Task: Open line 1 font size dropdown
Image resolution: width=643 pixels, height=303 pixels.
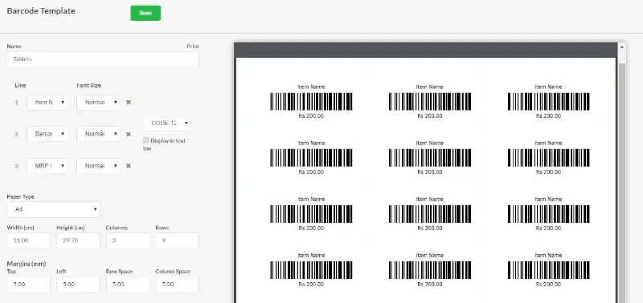Action: 98,103
